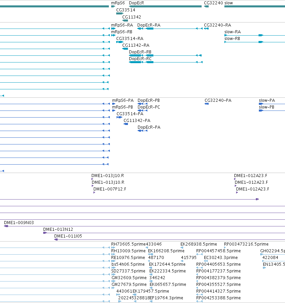The image size is (285, 303).
Task: Click the CG11342-RA transcript label
Action: (x=136, y=45)
